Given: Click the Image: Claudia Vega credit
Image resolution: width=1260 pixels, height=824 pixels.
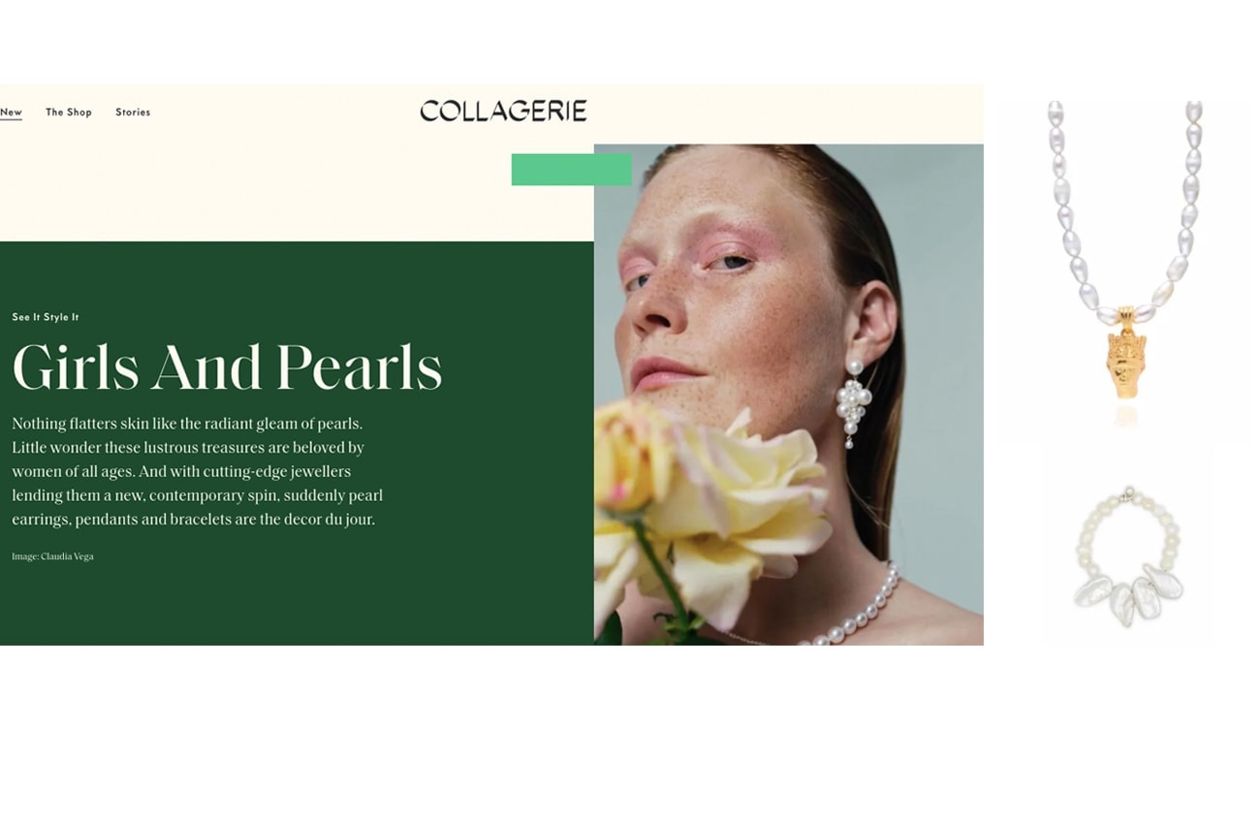Looking at the screenshot, I should 52,556.
